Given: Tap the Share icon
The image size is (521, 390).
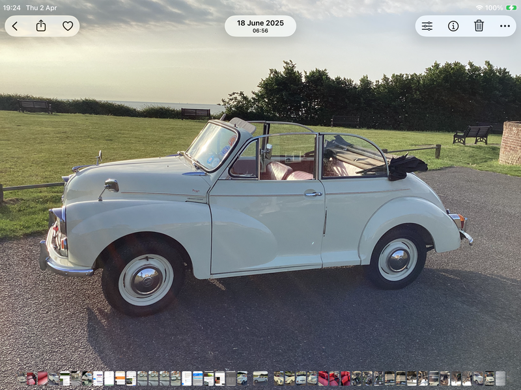Looking at the screenshot, I should (x=41, y=26).
